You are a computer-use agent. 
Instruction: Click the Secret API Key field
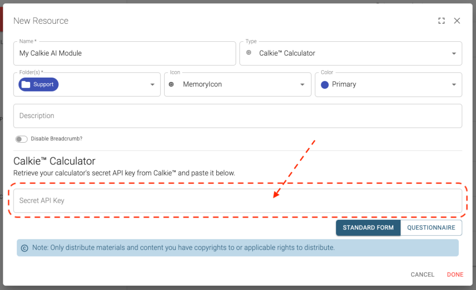237,201
